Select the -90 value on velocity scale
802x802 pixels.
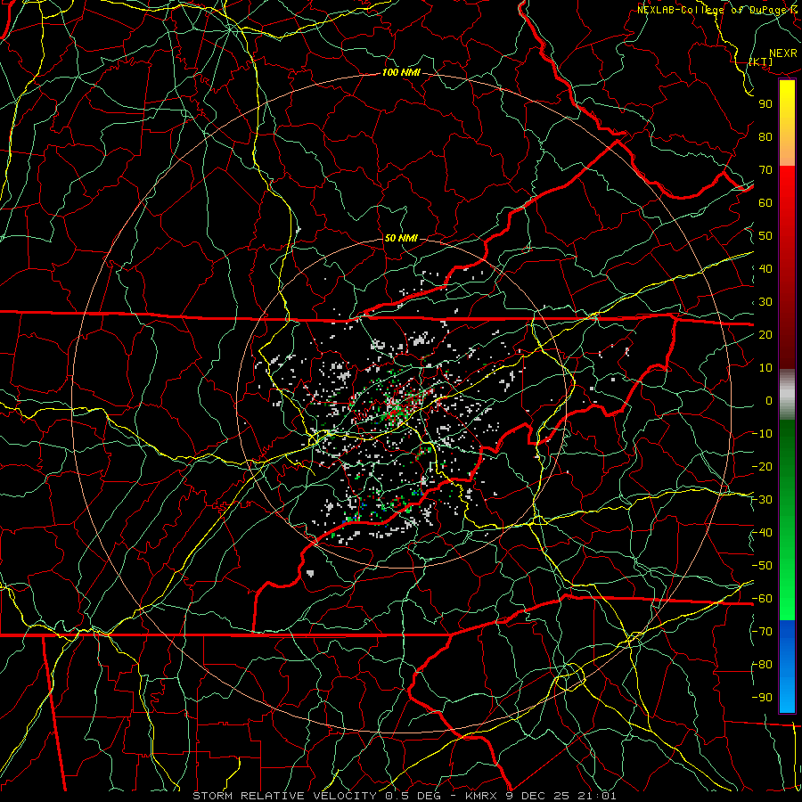(x=762, y=698)
